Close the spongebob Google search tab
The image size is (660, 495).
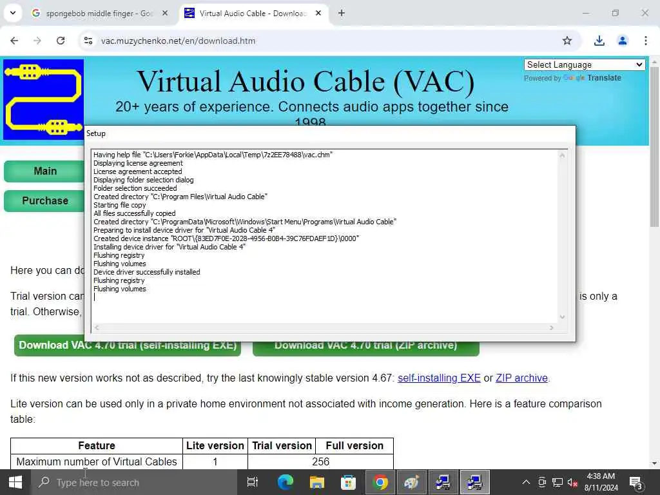(x=165, y=14)
